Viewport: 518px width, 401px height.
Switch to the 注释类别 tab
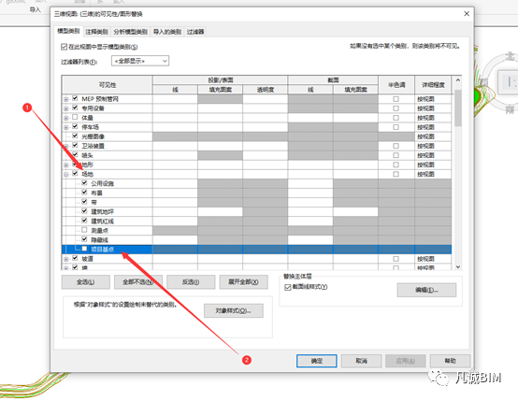(x=96, y=32)
